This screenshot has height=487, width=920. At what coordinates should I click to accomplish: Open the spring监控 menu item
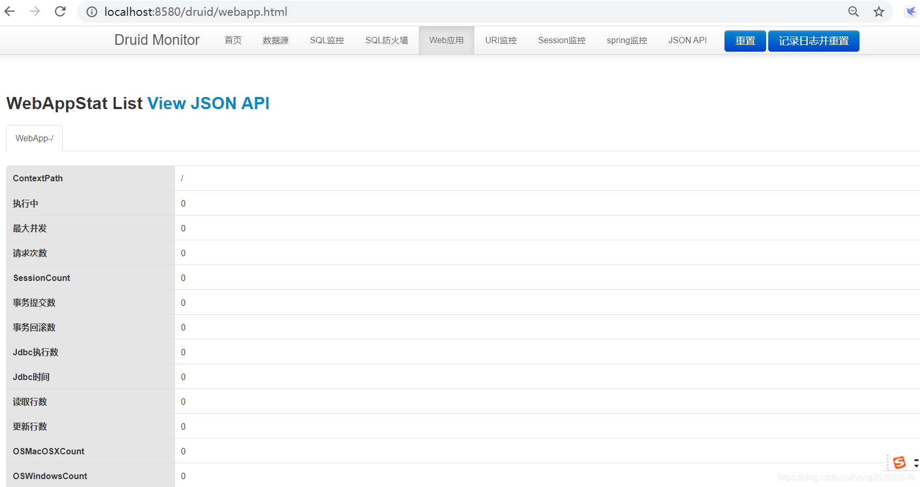tap(627, 40)
